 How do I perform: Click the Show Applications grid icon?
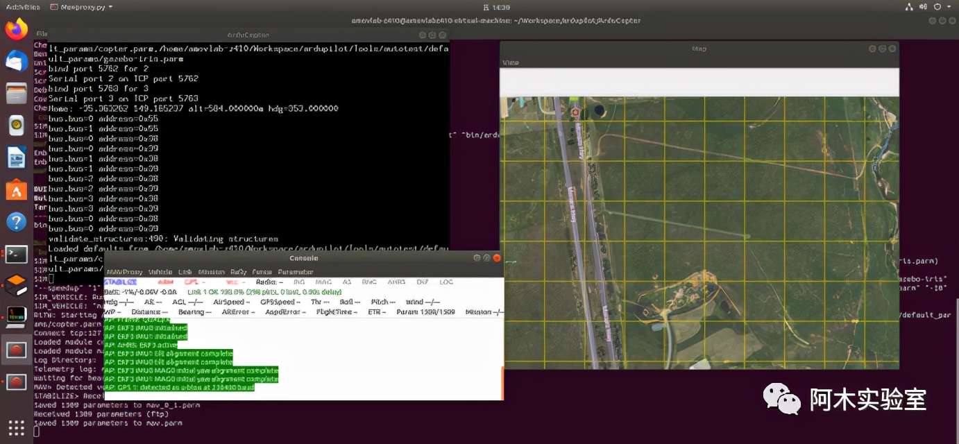[16, 427]
